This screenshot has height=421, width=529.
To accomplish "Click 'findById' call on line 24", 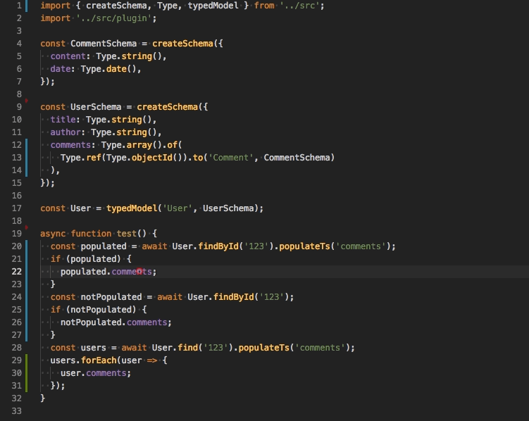I will click(233, 297).
